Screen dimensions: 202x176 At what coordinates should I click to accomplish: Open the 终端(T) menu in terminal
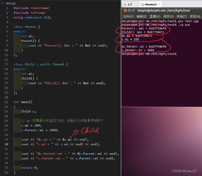click(182, 16)
